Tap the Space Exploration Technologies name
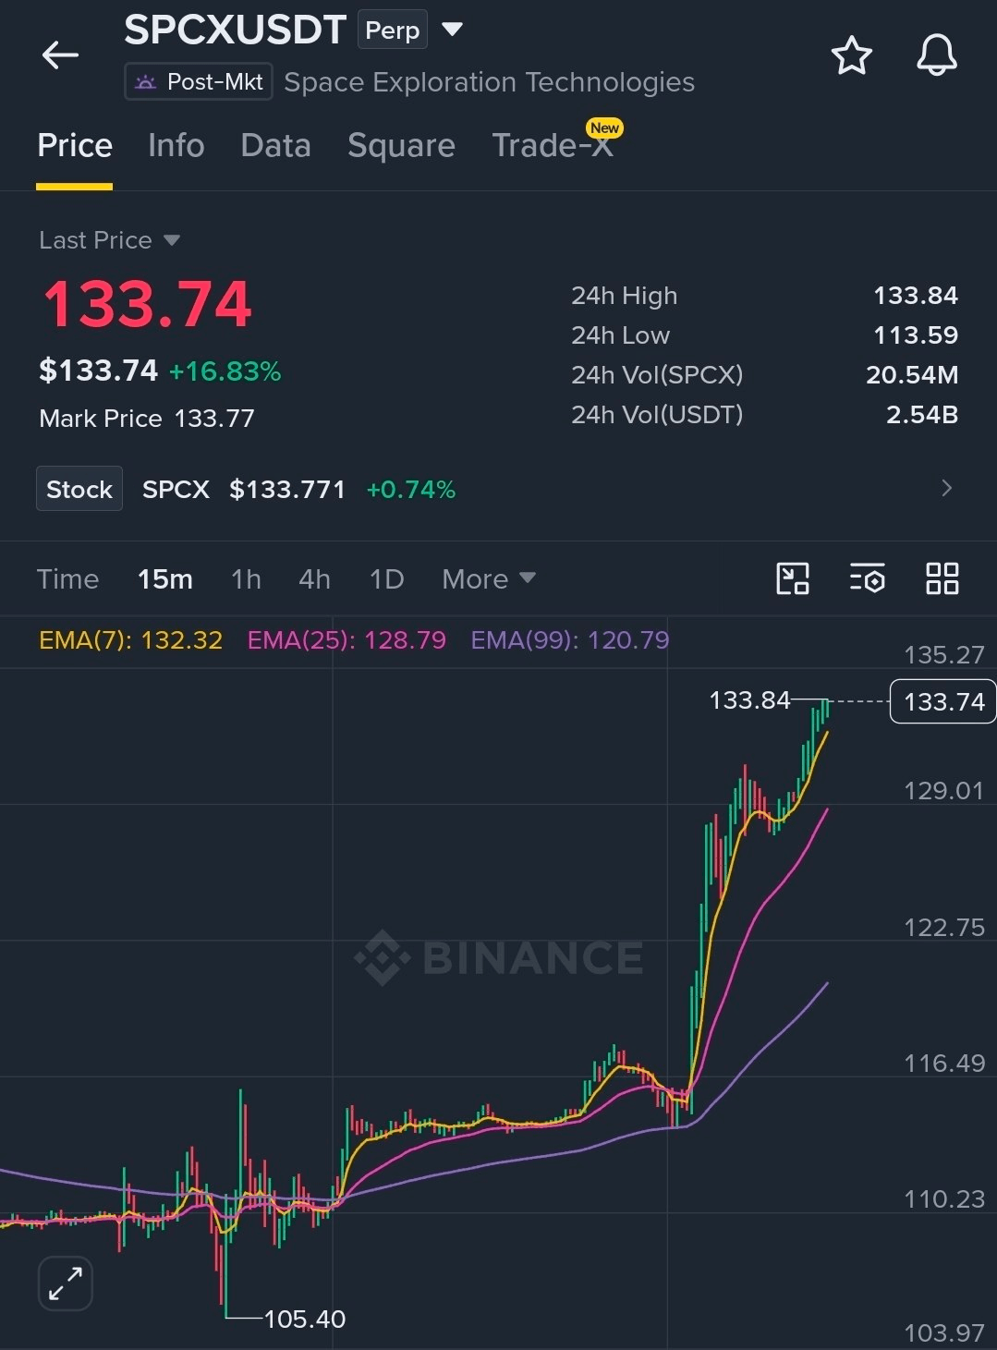 pyautogui.click(x=489, y=82)
